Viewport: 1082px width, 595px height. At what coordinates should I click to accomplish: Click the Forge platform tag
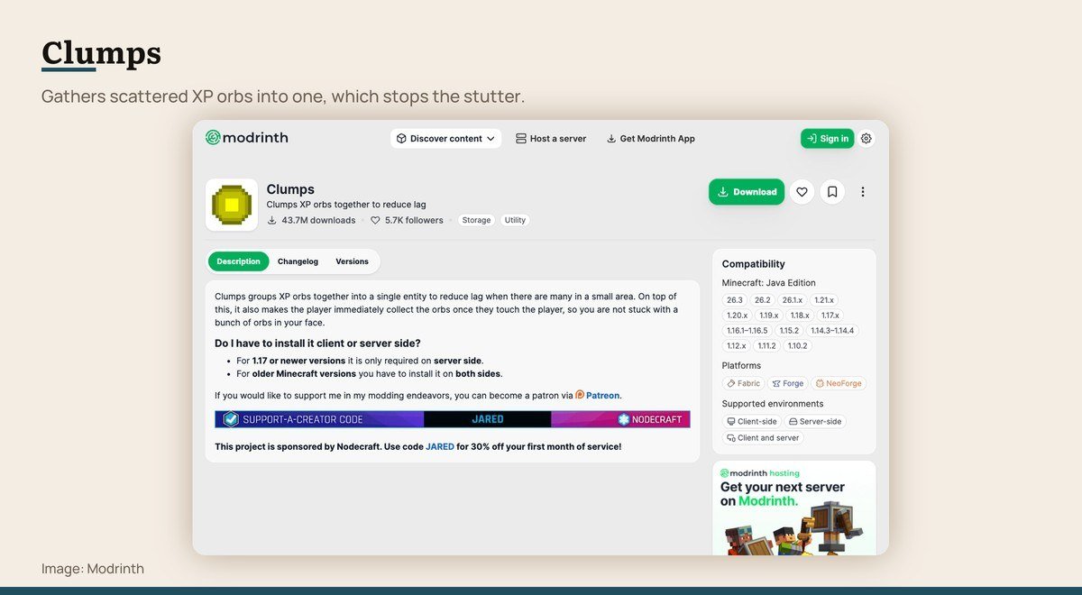pos(788,383)
